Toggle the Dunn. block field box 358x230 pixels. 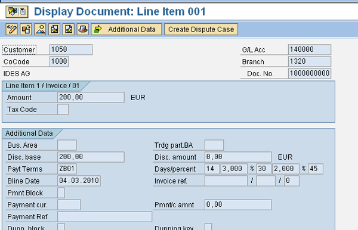[x=61, y=227]
